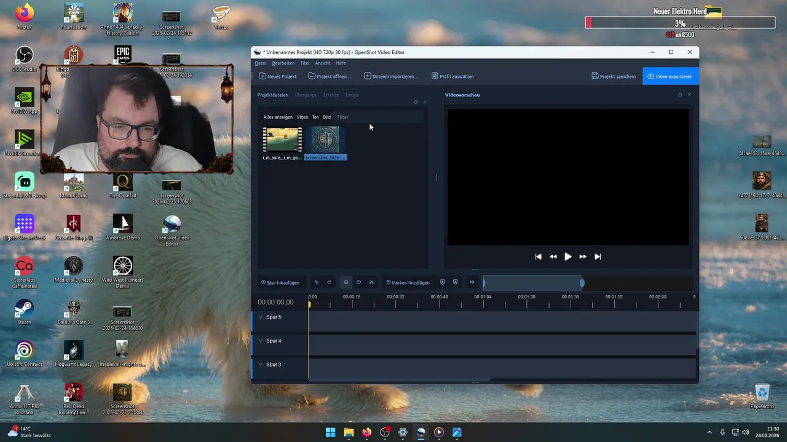Click the Video exportieren button
This screenshot has height=442, width=787.
click(x=670, y=76)
